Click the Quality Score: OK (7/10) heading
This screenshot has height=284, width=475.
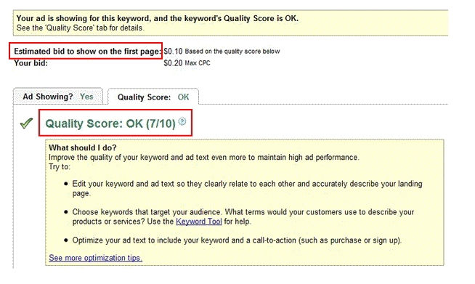click(110, 123)
